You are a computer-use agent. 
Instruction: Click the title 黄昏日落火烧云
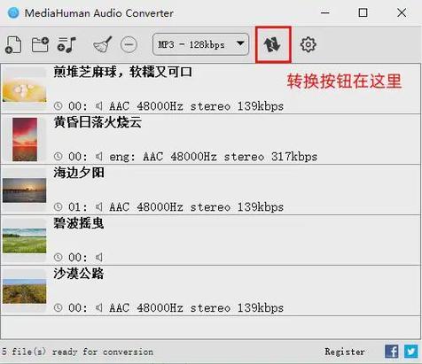pos(98,122)
